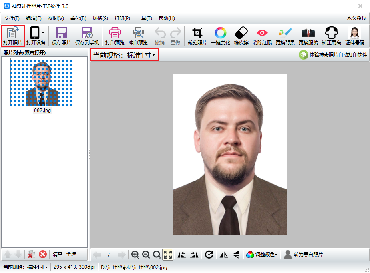Open 打印预览 print preview
Image resolution: width=370 pixels, height=273 pixels.
[115, 36]
